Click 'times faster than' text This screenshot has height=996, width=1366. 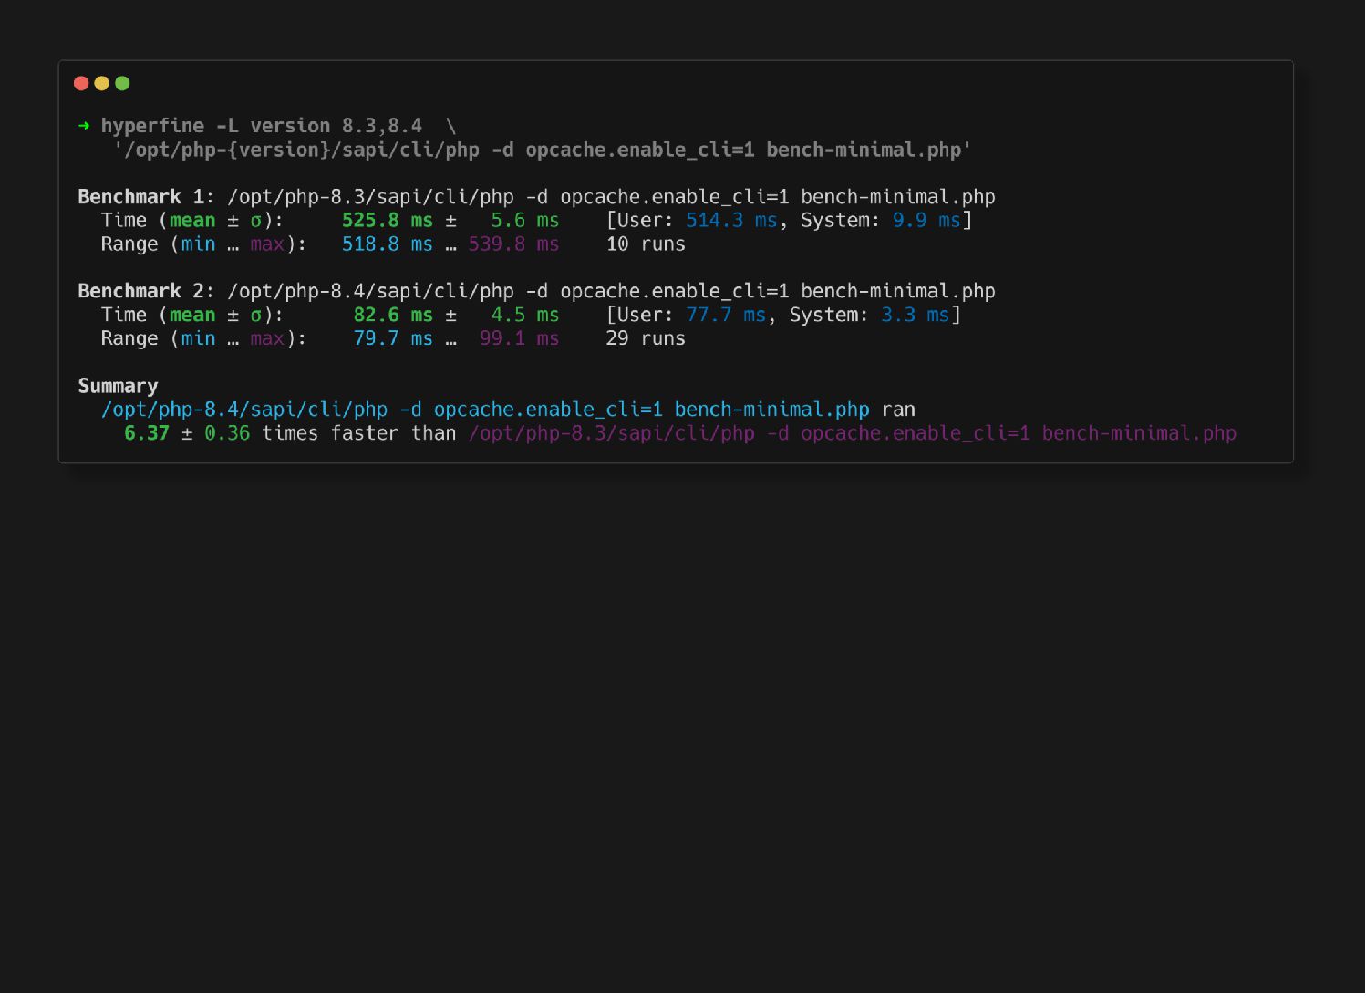click(359, 433)
